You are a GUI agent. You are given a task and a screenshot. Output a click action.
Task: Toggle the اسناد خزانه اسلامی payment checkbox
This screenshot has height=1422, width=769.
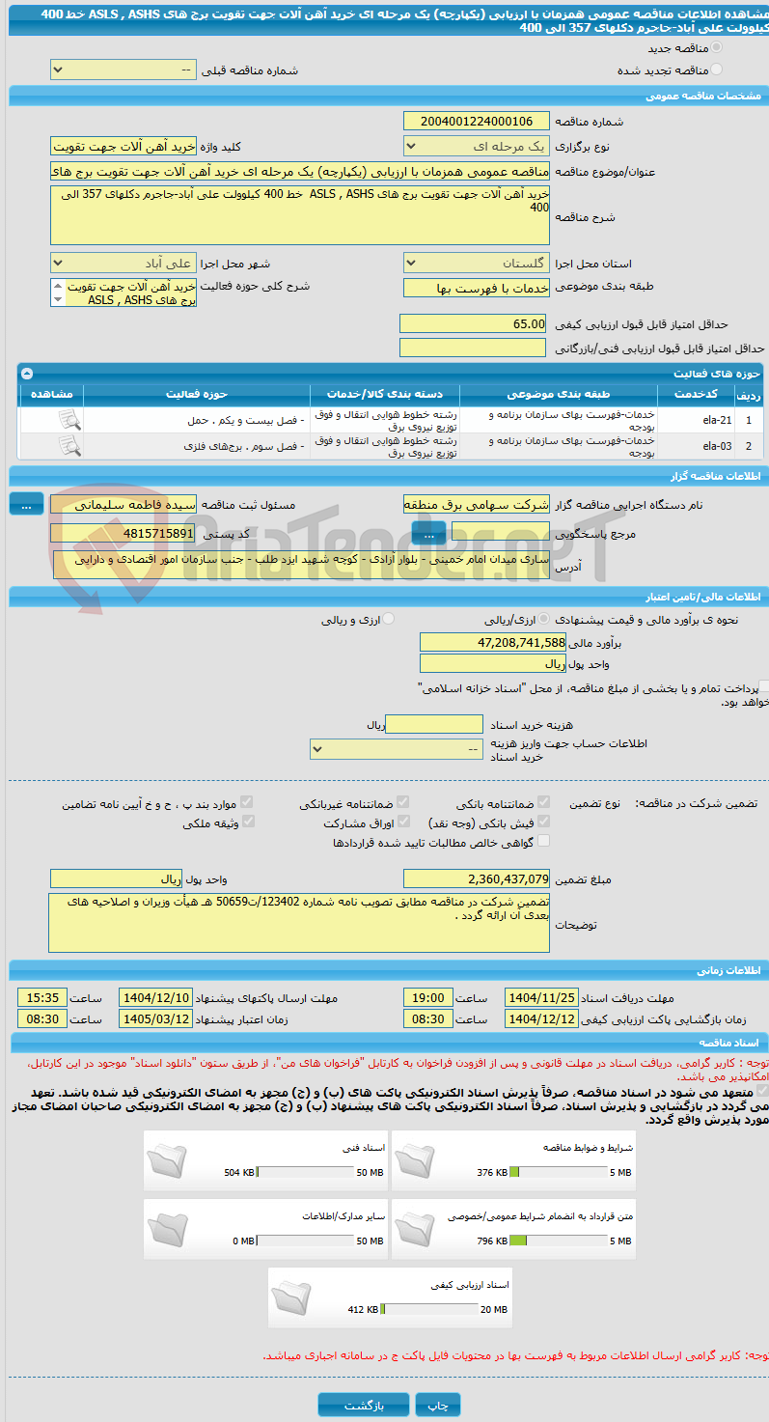pyautogui.click(x=764, y=687)
